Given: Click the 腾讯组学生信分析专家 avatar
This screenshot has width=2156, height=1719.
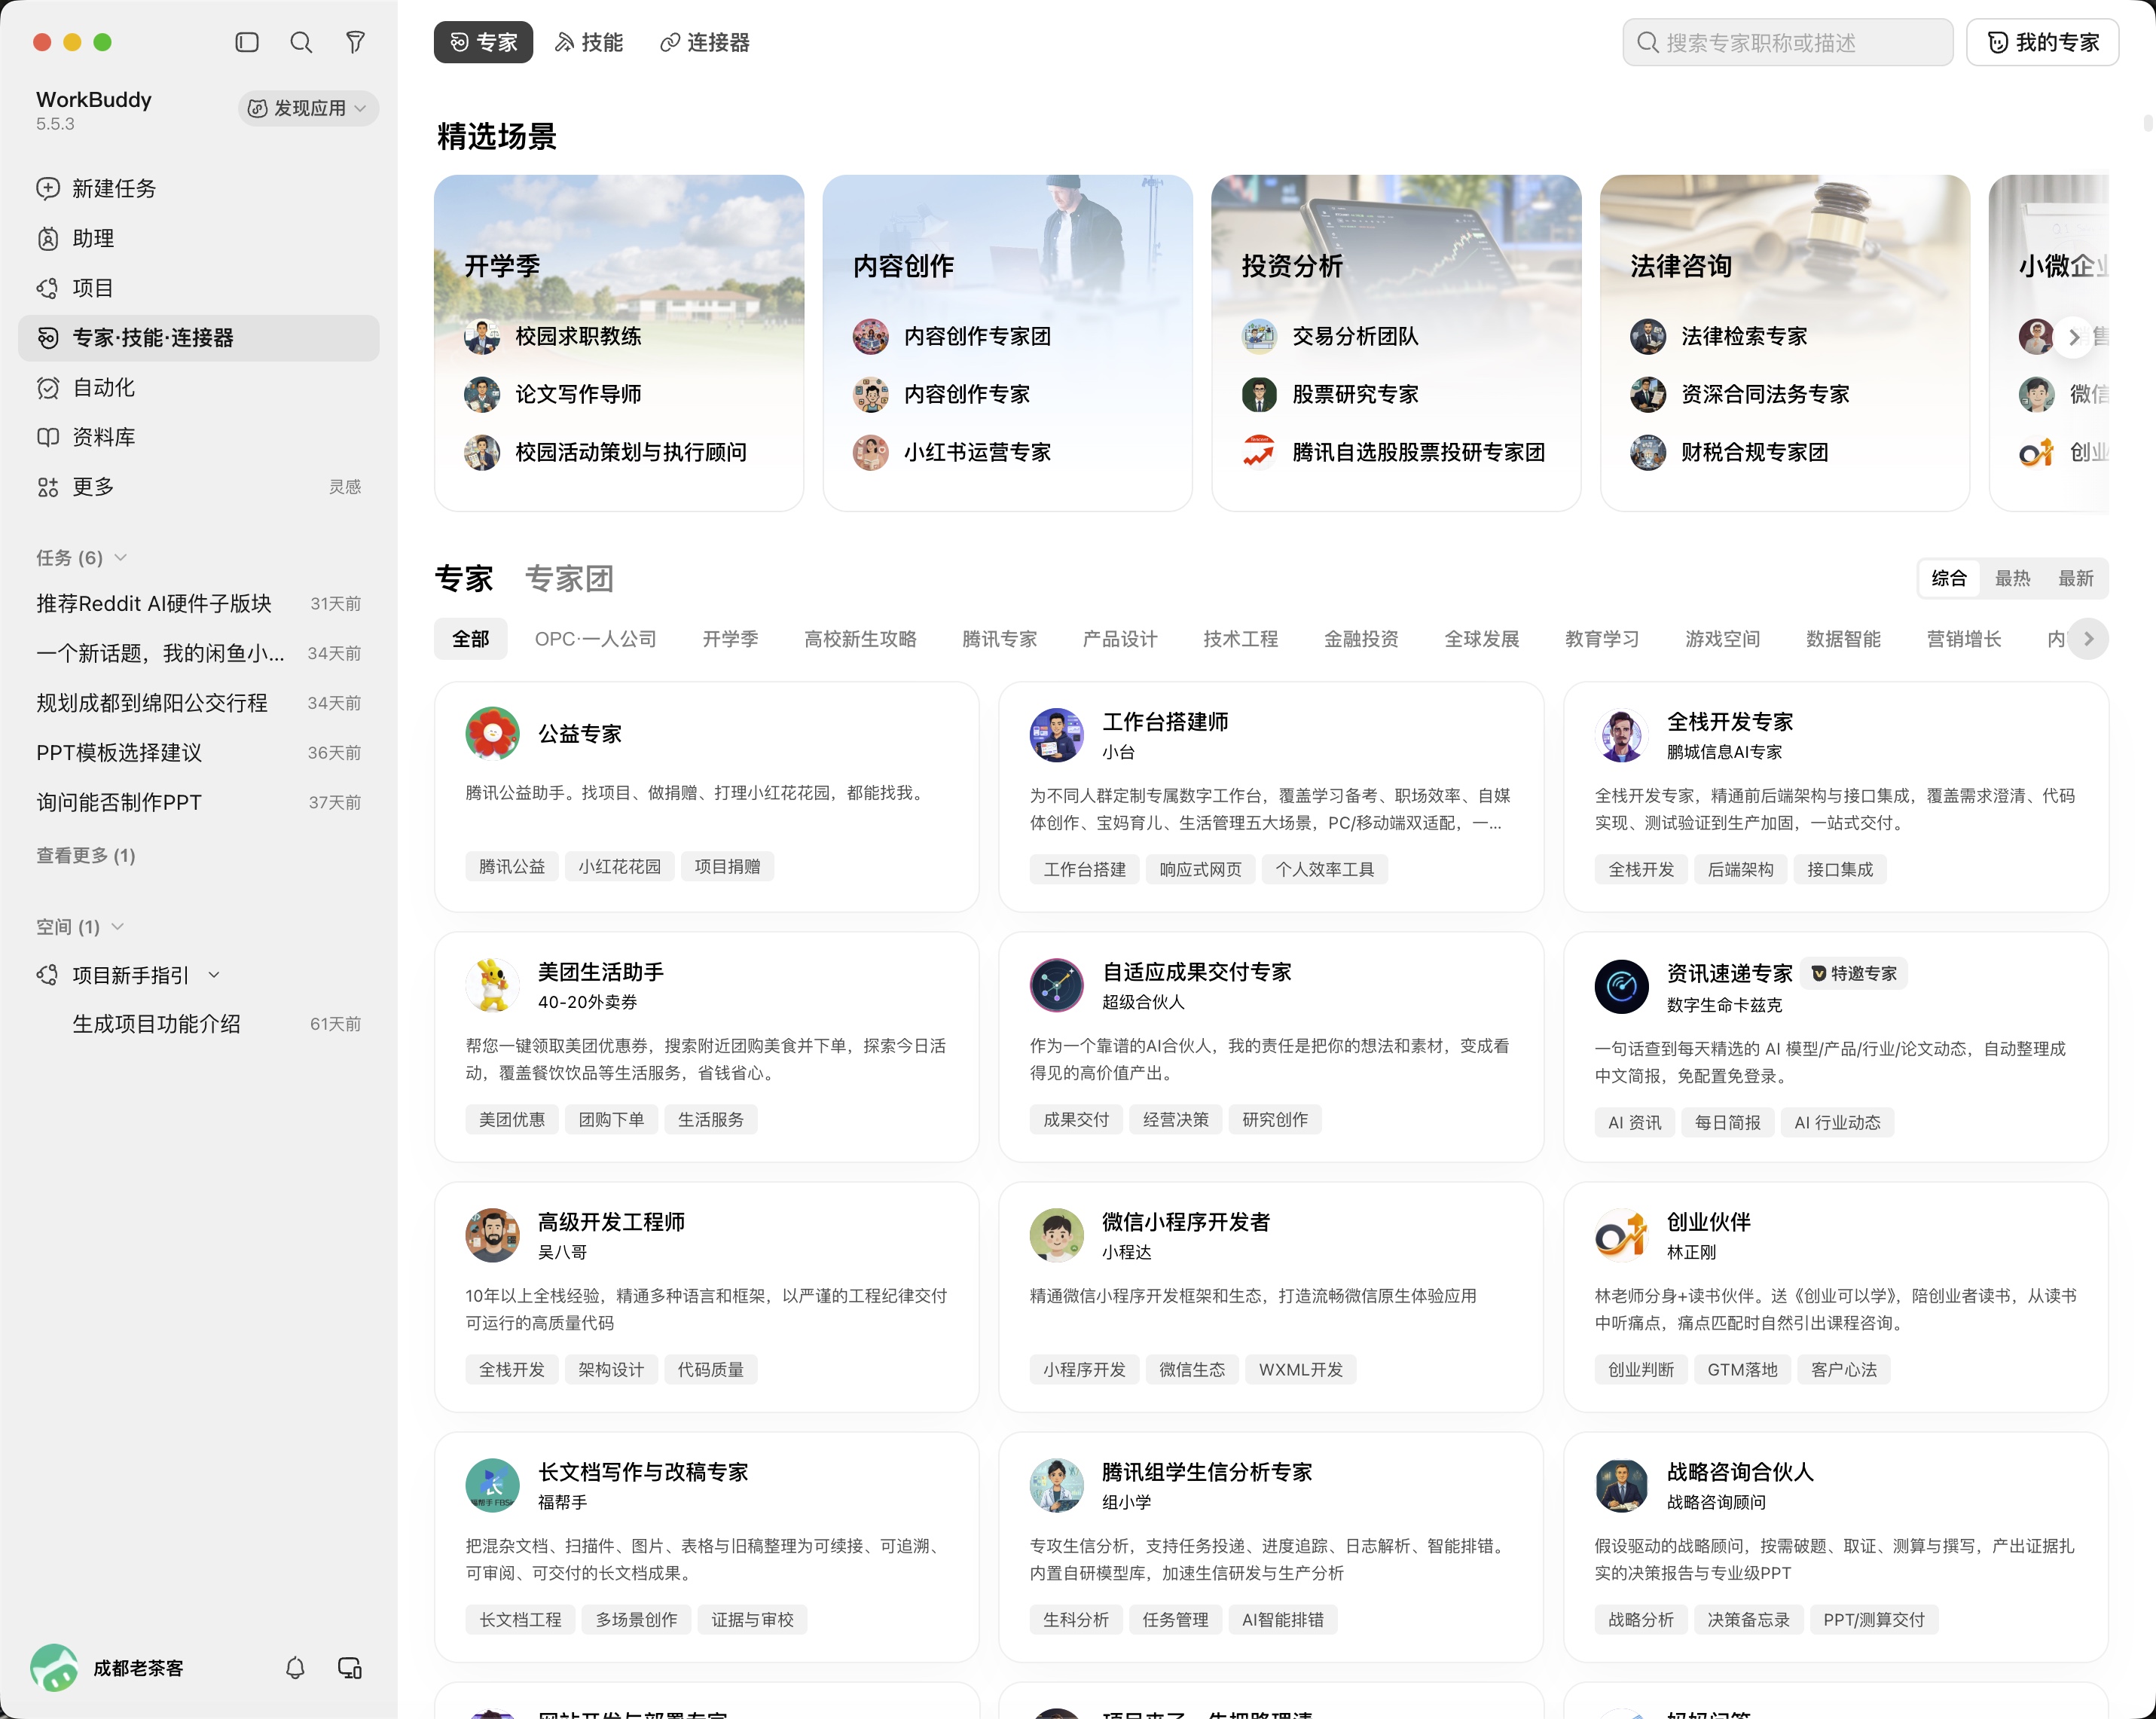Looking at the screenshot, I should tap(1057, 1485).
